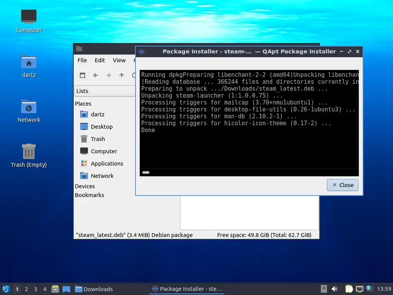Collapse the Places section in sidebar

tap(83, 104)
